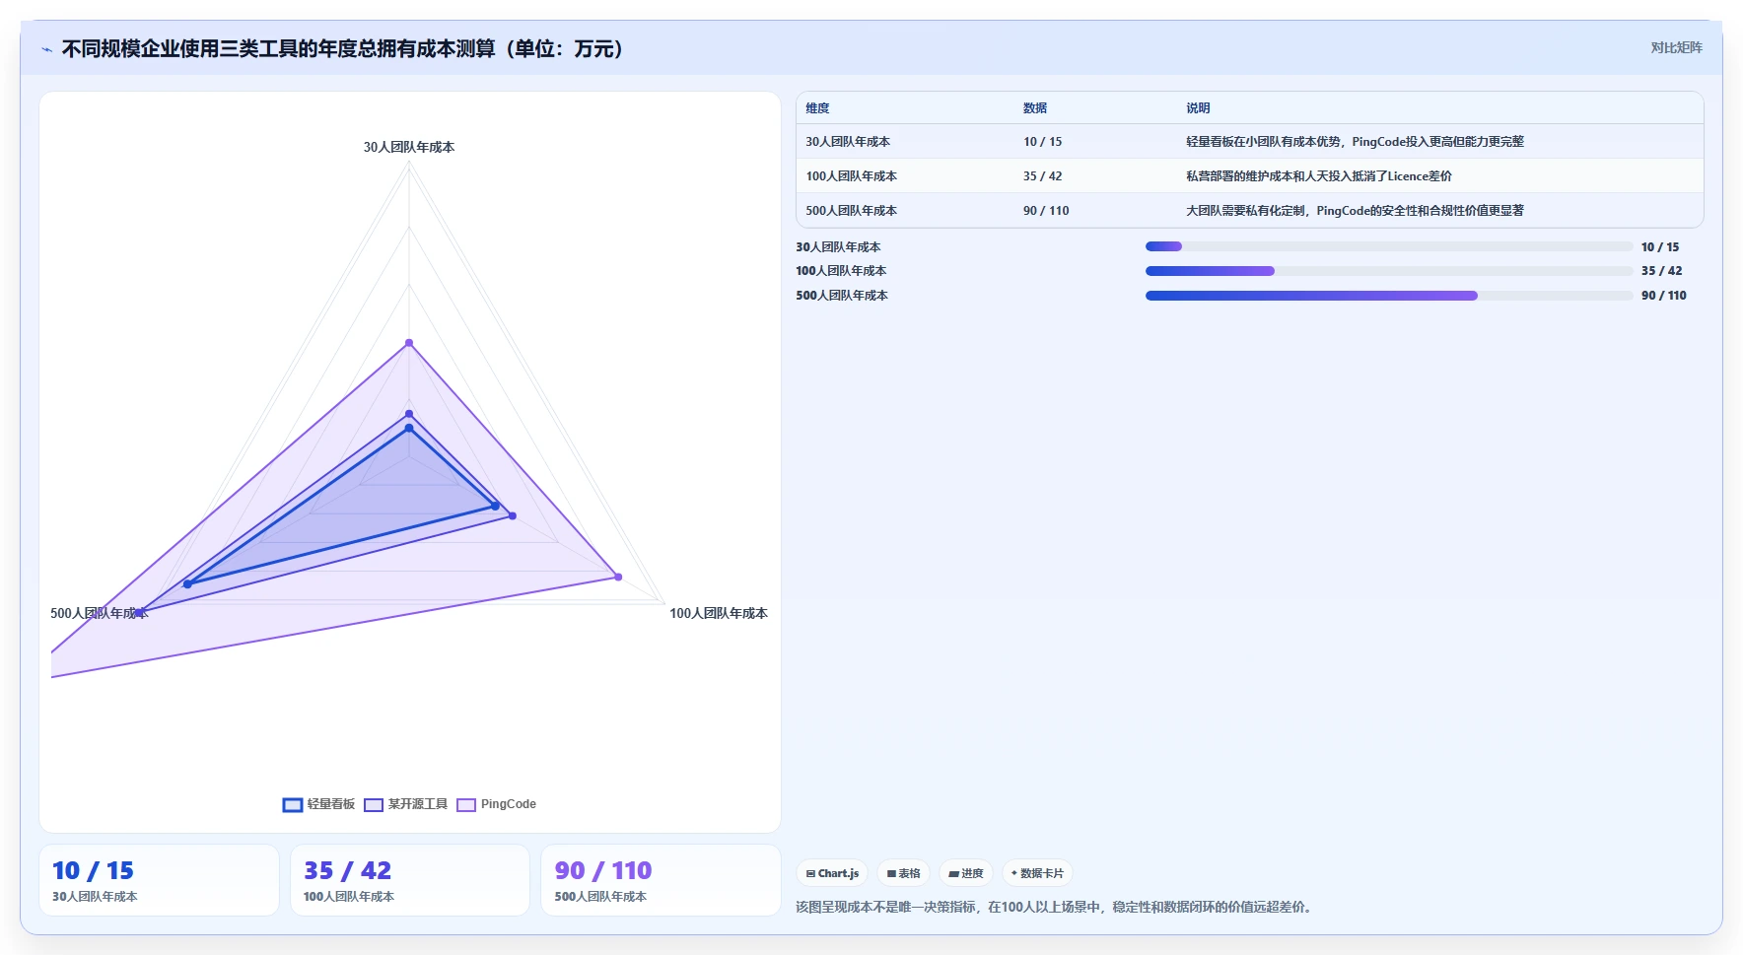This screenshot has height=955, width=1743.
Task: Click table value 10 / 15
Action: tap(1042, 142)
